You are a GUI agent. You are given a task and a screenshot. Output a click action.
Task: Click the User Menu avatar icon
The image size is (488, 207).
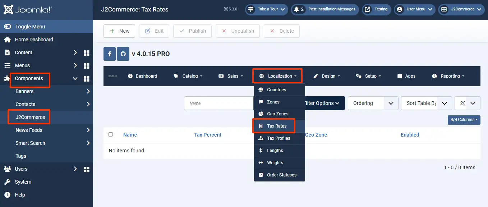(399, 9)
